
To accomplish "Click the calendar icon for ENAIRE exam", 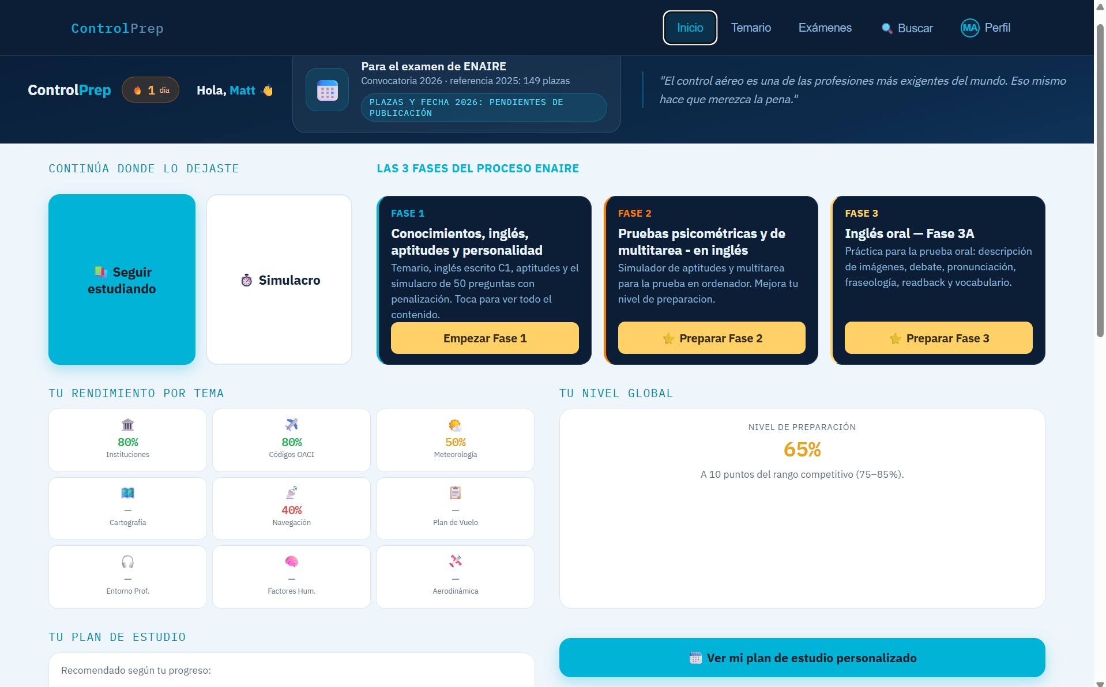I will [327, 90].
